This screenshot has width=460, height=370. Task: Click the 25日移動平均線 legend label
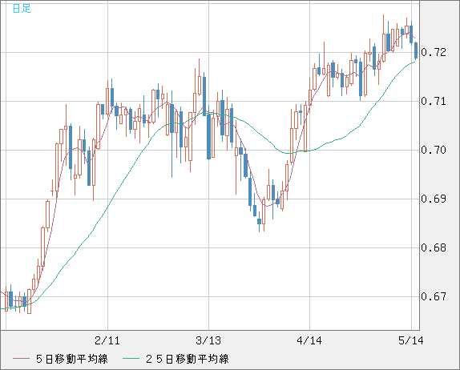tap(188, 359)
